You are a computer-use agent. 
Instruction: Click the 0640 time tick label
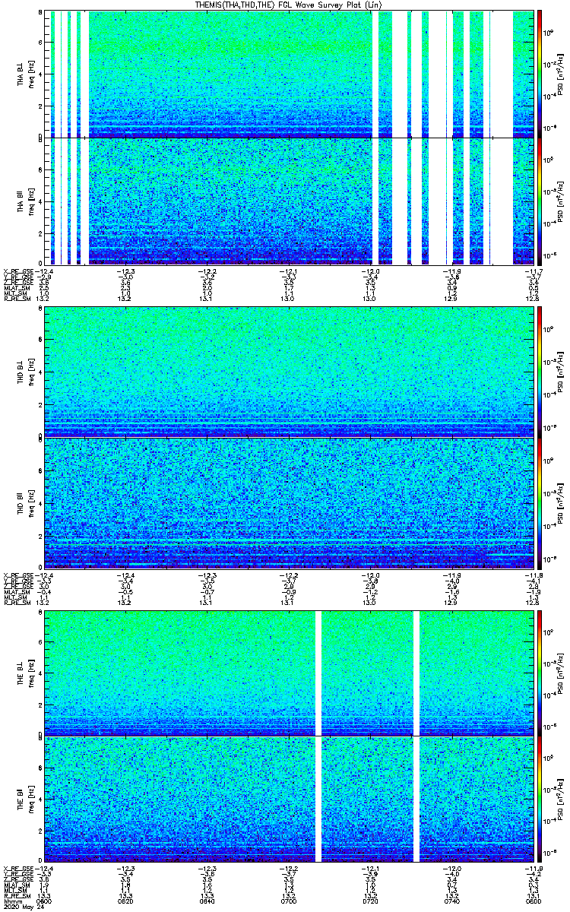click(208, 902)
